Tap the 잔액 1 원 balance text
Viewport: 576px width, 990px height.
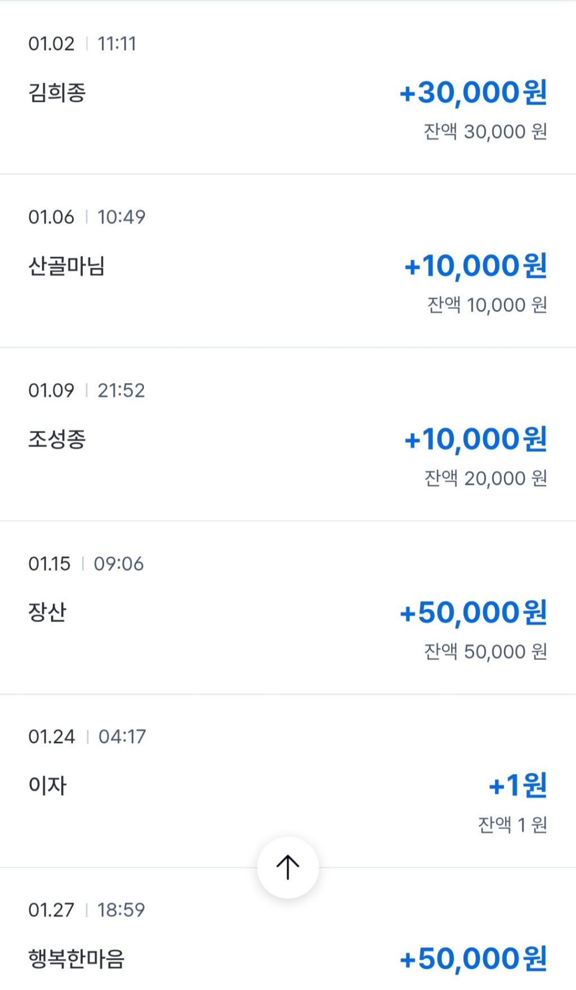pos(512,825)
